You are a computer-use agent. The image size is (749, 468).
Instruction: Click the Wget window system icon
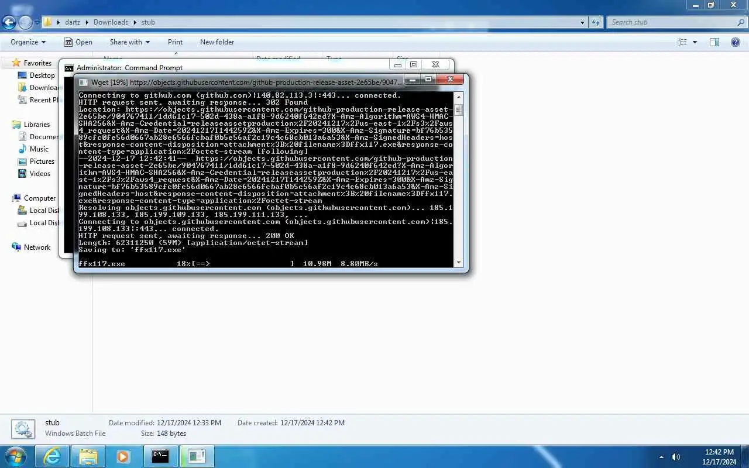click(83, 82)
